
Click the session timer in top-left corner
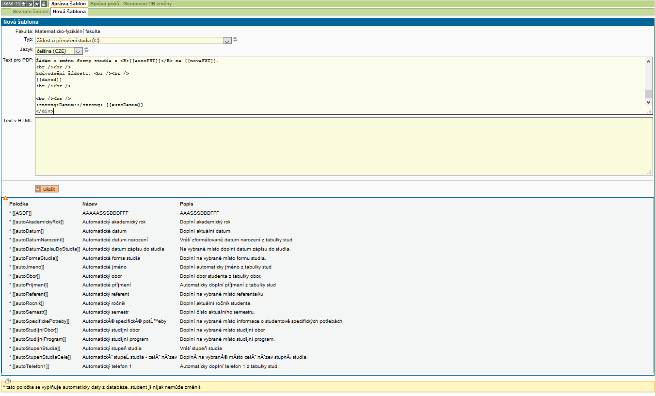click(10, 4)
